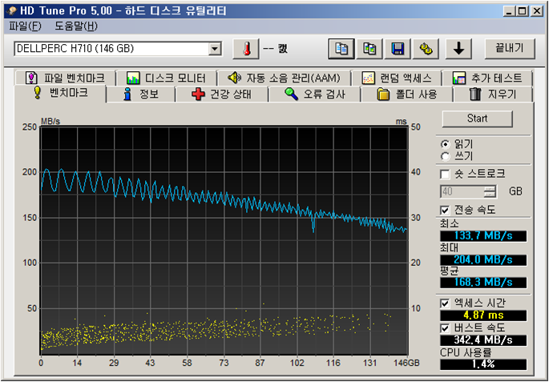
Task: Switch to the 파일 벤치마크 tab
Action: (65, 78)
